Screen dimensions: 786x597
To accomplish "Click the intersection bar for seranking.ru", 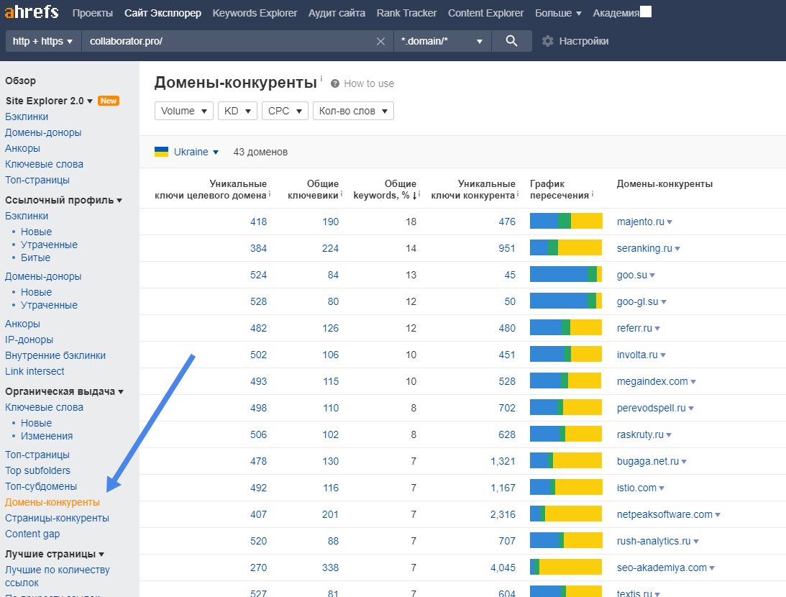I will (x=566, y=248).
